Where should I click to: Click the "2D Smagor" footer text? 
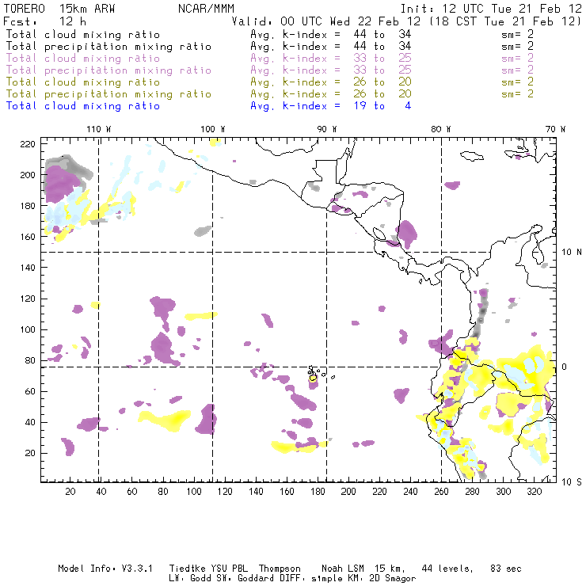[392, 579]
